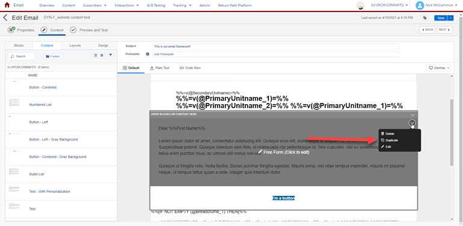Click the email canvas vertical scrollbar
This screenshot has height=226, width=463.
[452, 132]
